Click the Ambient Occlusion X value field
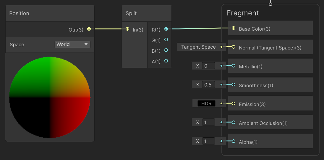 tap(208, 122)
